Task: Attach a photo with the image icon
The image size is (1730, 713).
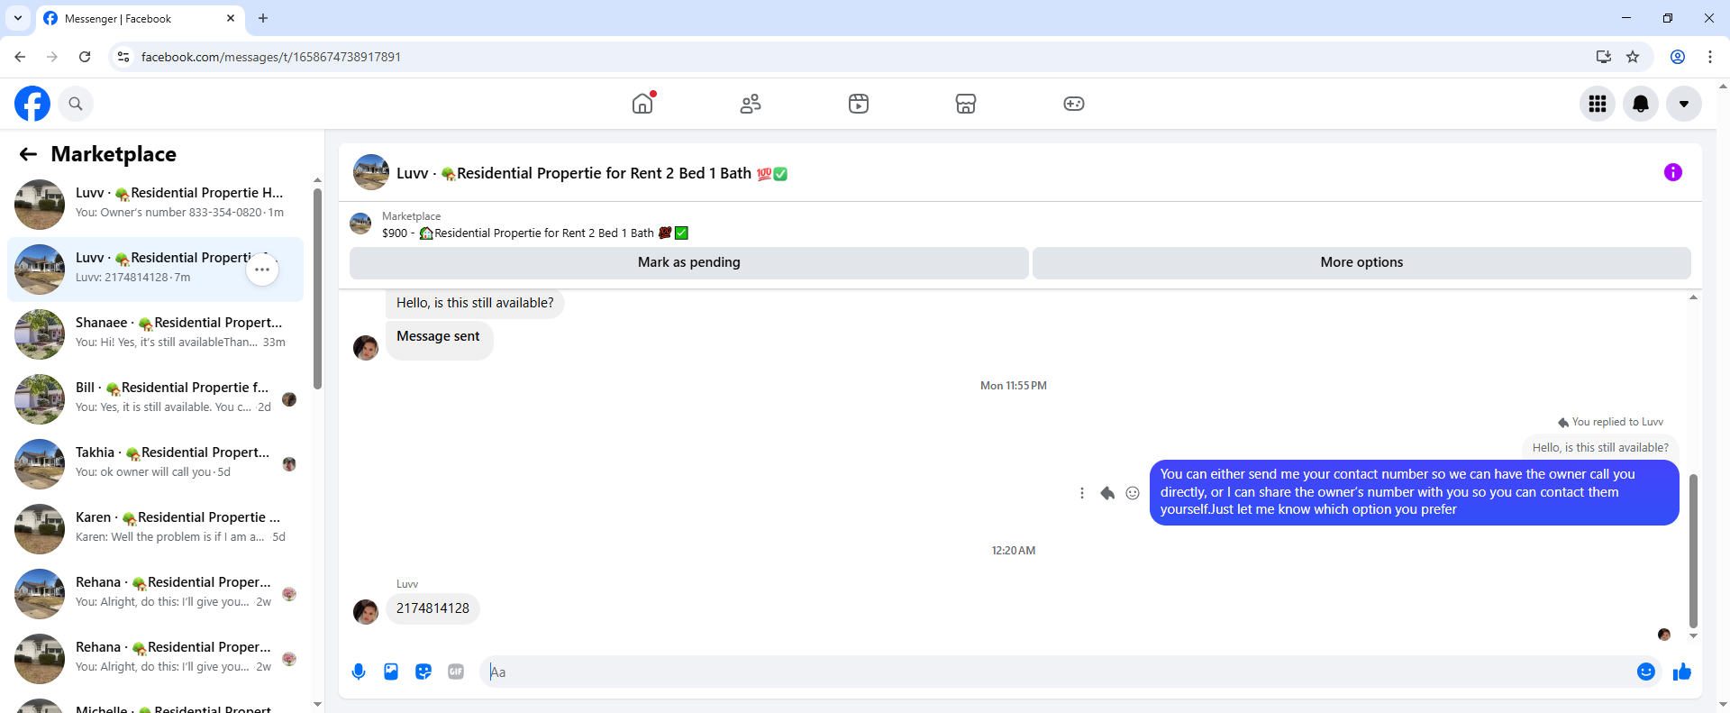Action: [x=391, y=672]
